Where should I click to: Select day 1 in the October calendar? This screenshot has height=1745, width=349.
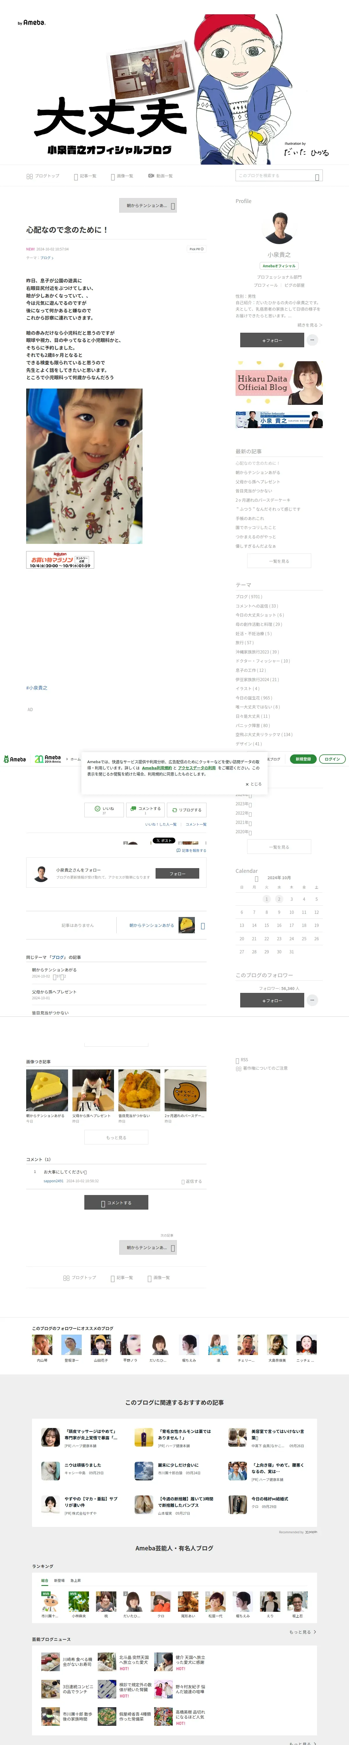[266, 899]
